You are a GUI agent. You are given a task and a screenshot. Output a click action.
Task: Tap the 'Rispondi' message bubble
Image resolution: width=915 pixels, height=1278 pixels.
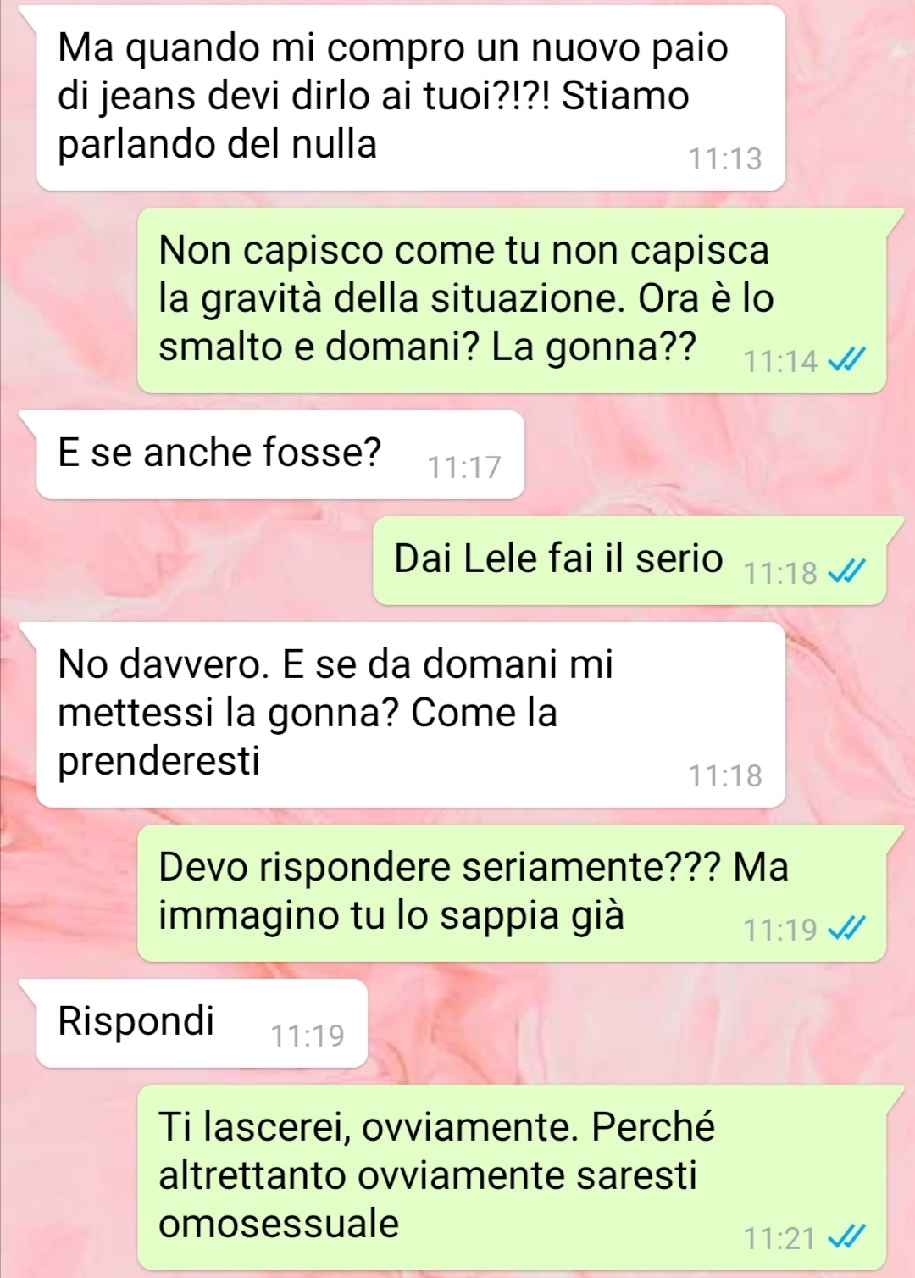pos(202,1023)
